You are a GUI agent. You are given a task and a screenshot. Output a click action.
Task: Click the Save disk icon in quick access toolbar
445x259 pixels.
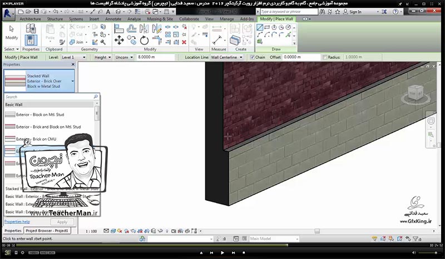point(36,12)
